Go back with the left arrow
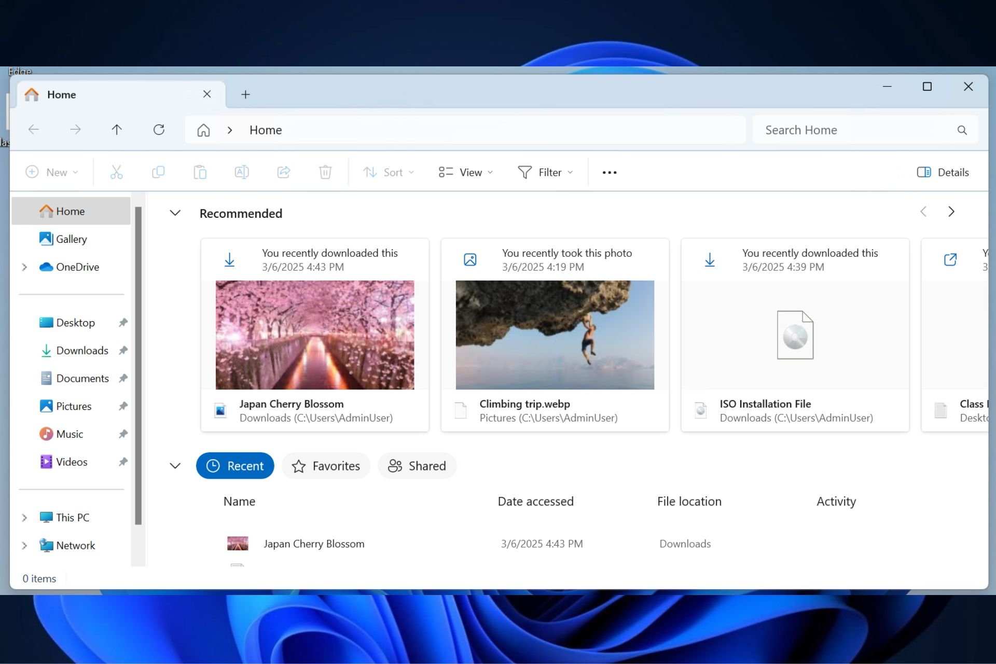This screenshot has width=996, height=664. tap(34, 130)
